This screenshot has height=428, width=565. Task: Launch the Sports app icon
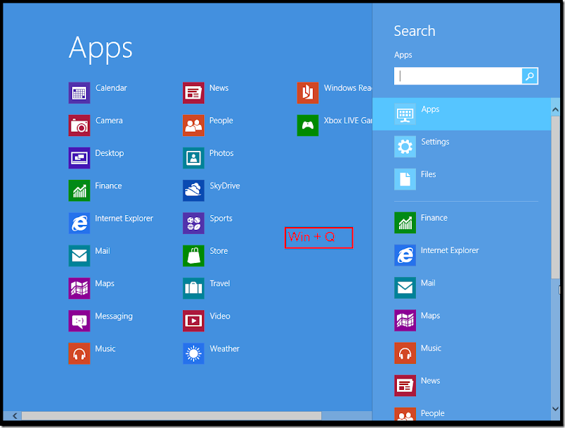point(194,224)
